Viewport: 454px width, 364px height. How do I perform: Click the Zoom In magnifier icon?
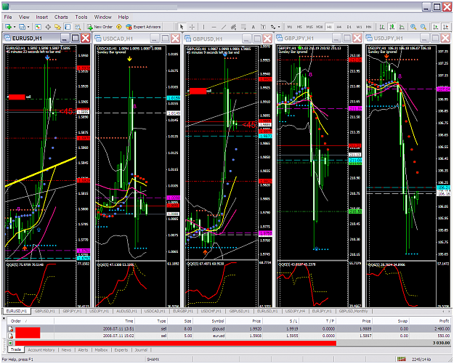click(413, 27)
